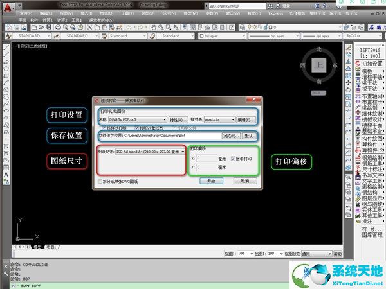This screenshot has height=289, width=386.
Task: Open 图库管理 in TSPT2018 panel
Action: (372, 234)
